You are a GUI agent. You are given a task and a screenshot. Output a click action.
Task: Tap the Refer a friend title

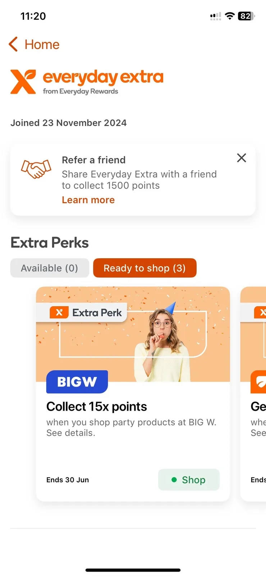(94, 160)
